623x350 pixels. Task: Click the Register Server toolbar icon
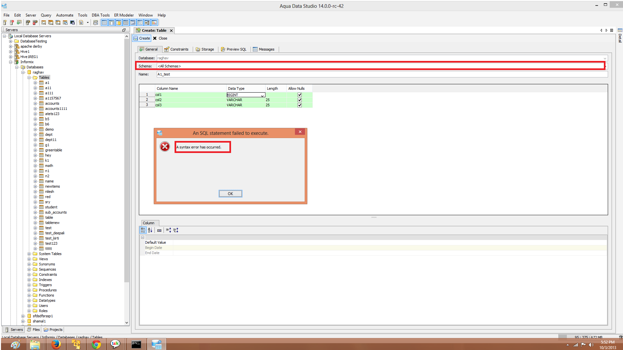[x=5, y=22]
